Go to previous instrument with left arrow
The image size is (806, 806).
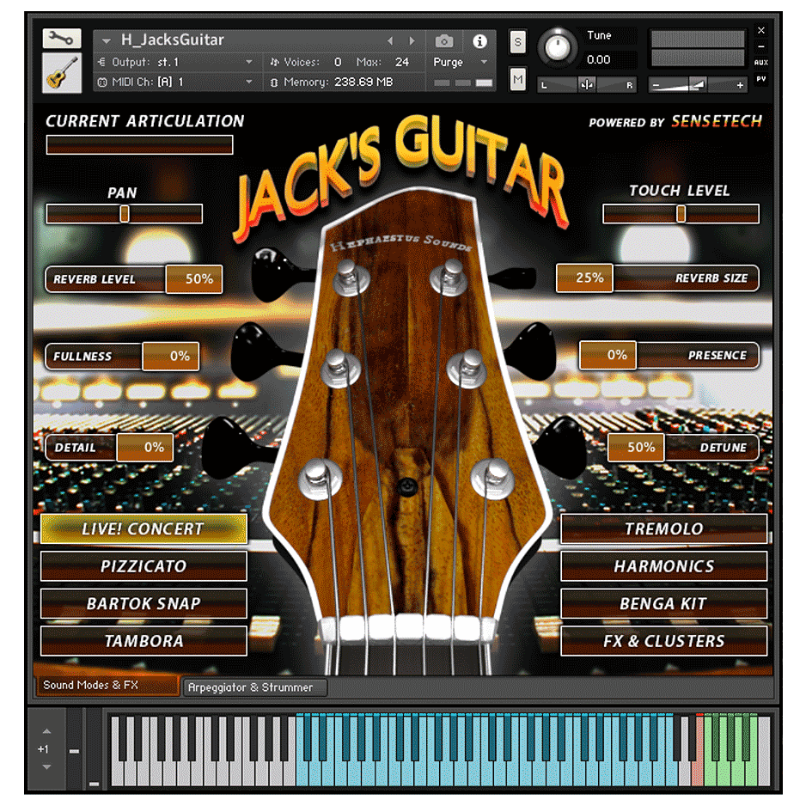click(x=390, y=40)
